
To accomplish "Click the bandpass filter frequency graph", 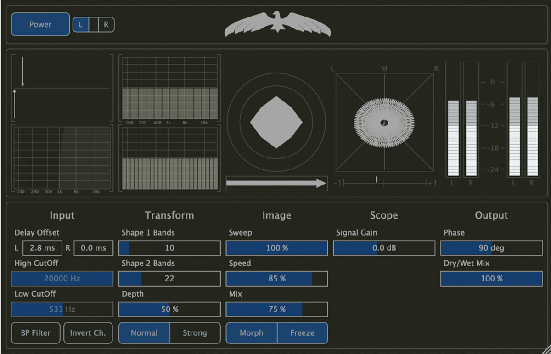I will 62,159.
